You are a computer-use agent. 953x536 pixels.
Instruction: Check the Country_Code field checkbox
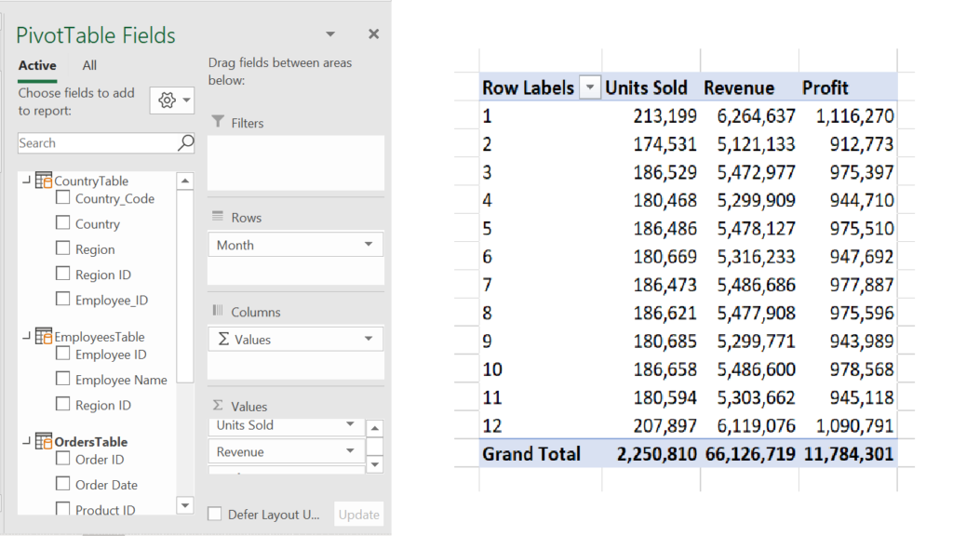[x=63, y=198]
